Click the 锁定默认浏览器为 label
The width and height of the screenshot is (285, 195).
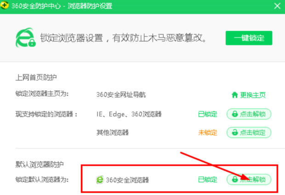[42, 179]
